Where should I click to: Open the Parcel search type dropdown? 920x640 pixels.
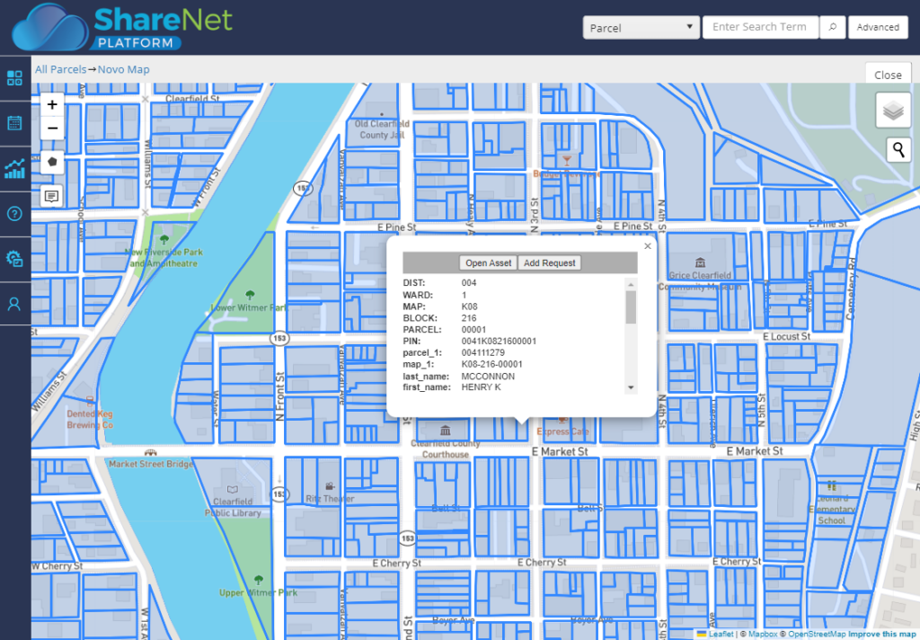(x=641, y=28)
